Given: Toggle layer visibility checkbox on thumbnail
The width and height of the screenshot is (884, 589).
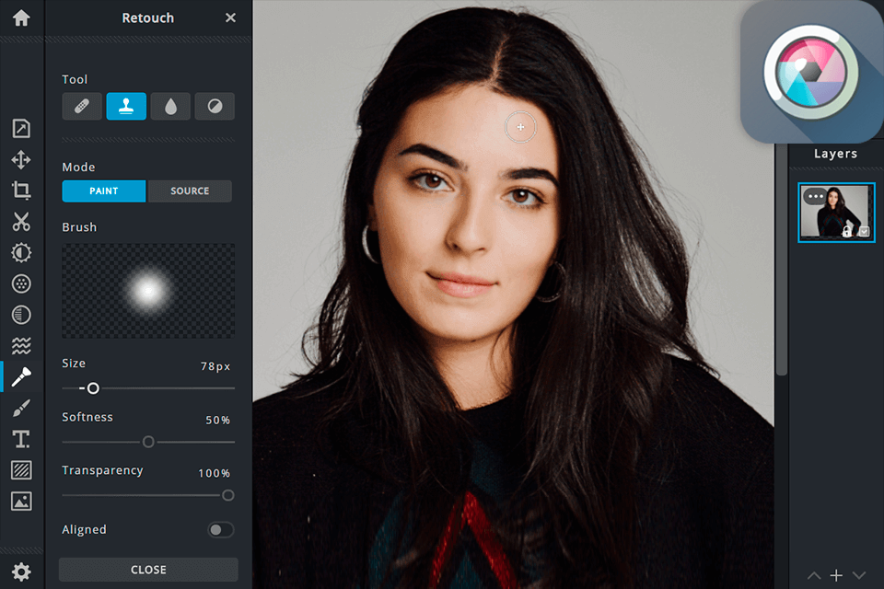Looking at the screenshot, I should 865,232.
